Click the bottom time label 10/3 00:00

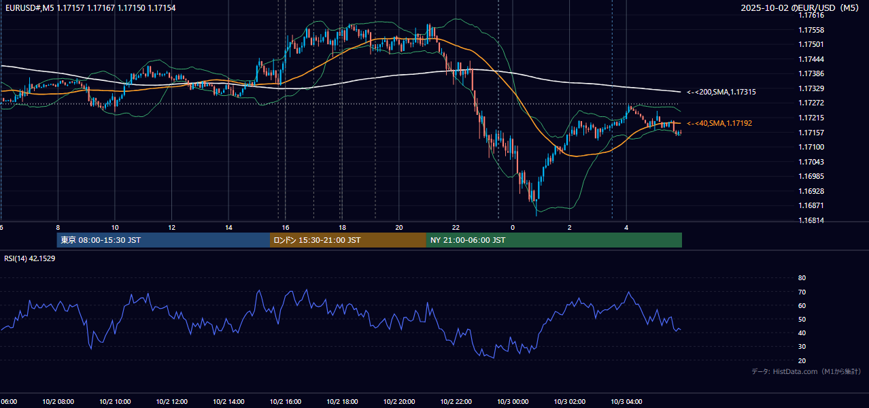coord(513,402)
